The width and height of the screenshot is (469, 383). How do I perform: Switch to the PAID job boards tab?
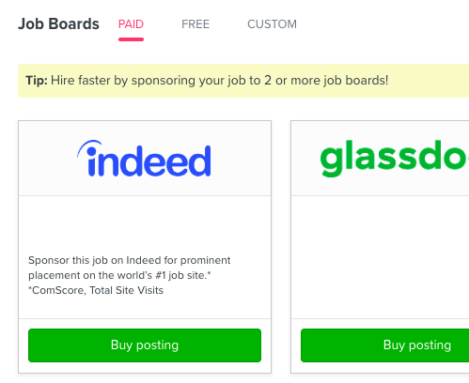131,24
